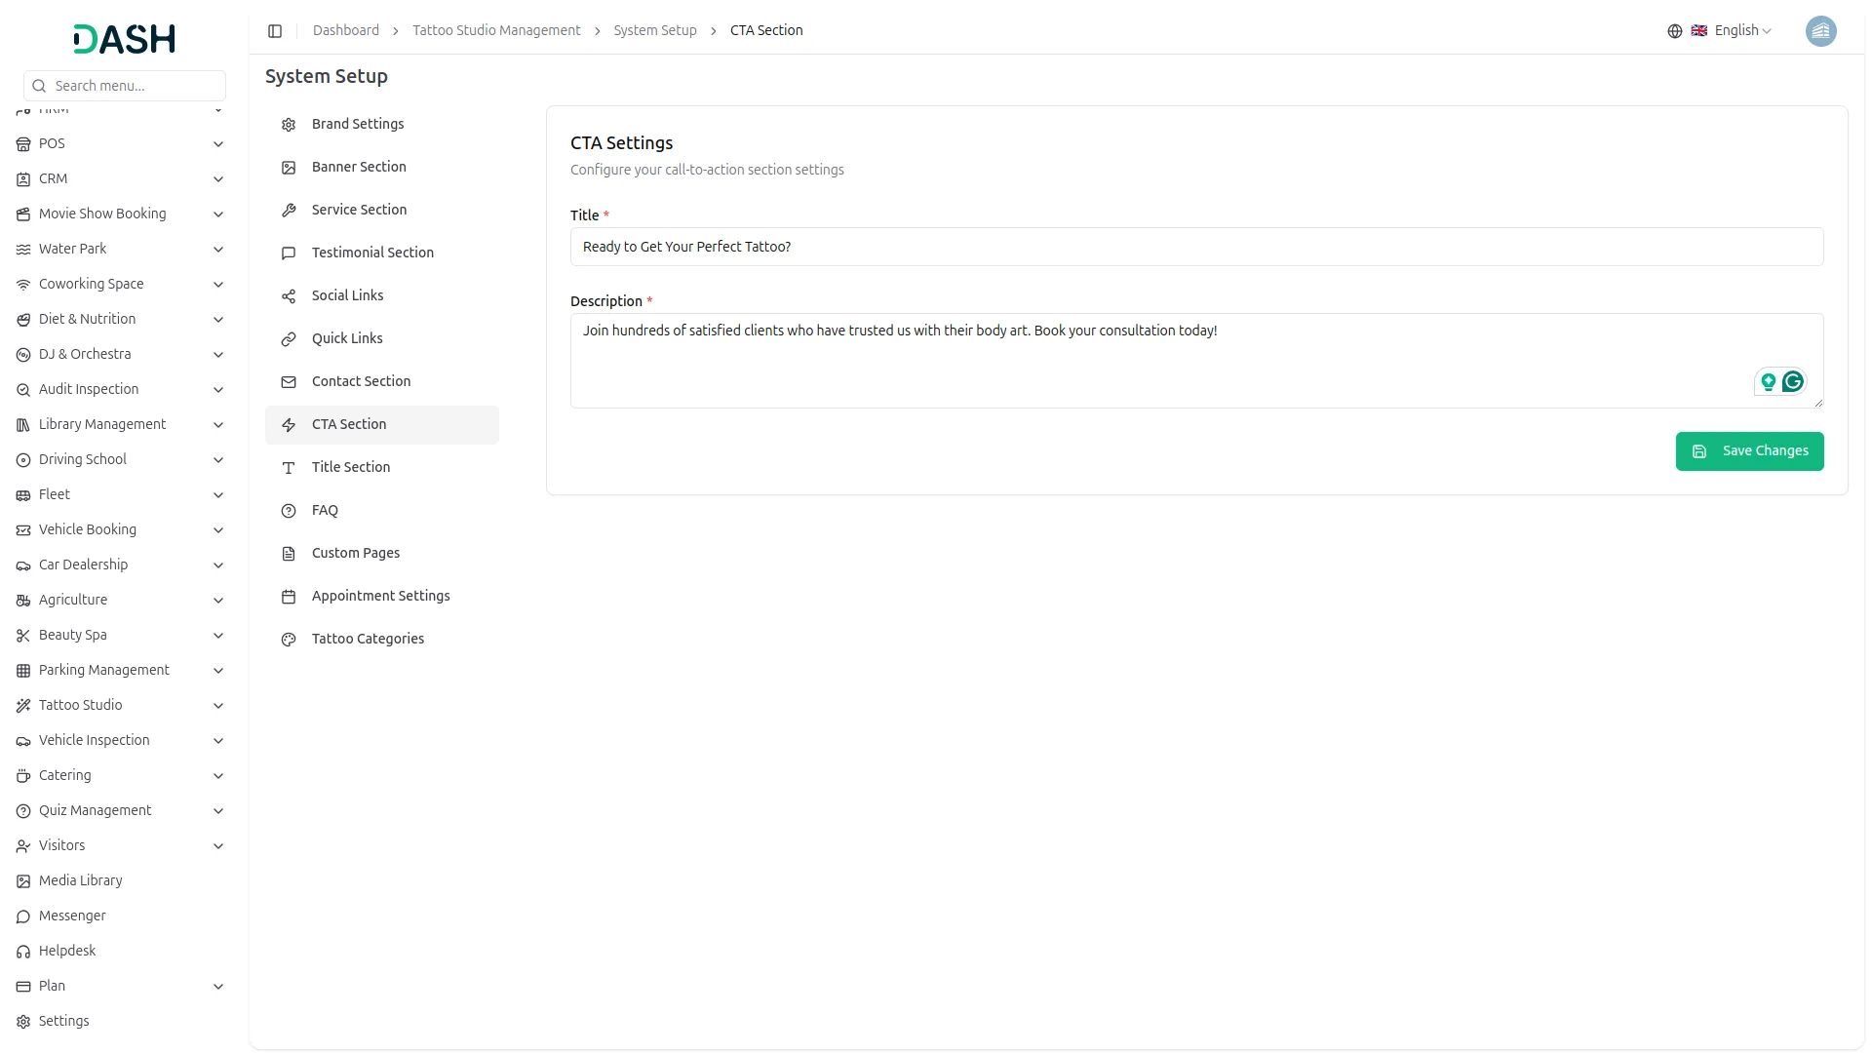Image resolution: width=1872 pixels, height=1053 pixels.
Task: Click the Save Changes button
Action: coord(1748,451)
